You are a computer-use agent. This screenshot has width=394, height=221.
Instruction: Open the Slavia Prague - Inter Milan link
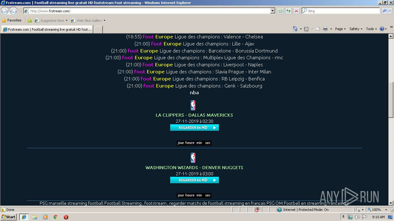194,72
